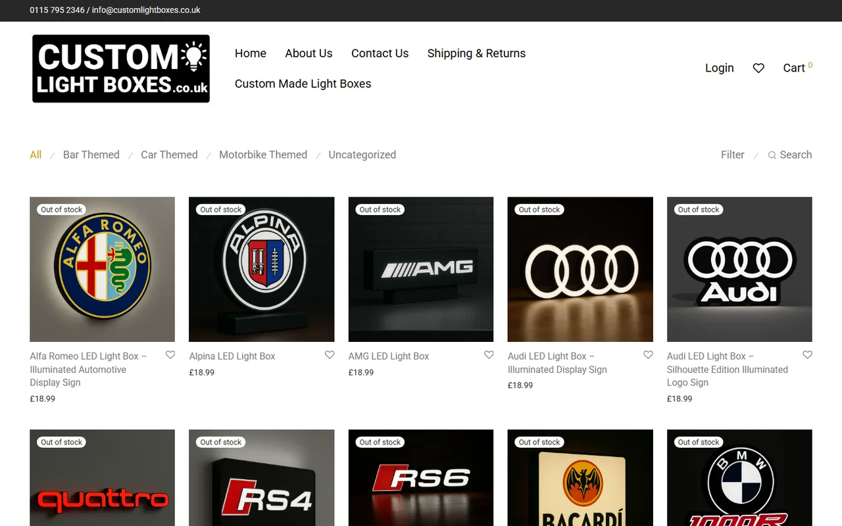Click Out of stock badge on Alfa Romeo
Screen dimensions: 842x526
62,210
